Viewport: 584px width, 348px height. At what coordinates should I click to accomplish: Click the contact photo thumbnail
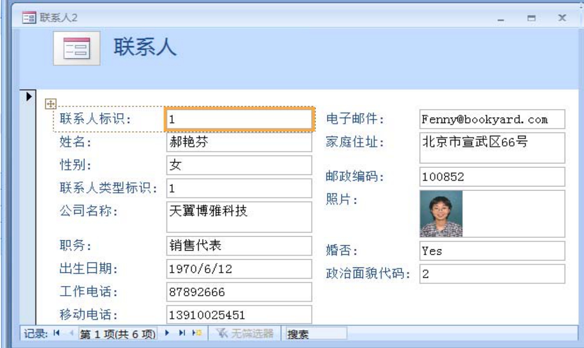coord(441,214)
